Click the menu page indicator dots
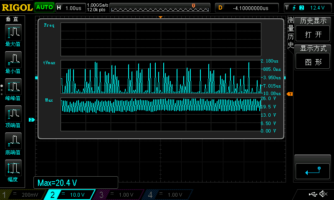The height and width of the screenshot is (200, 334). tap(2, 90)
